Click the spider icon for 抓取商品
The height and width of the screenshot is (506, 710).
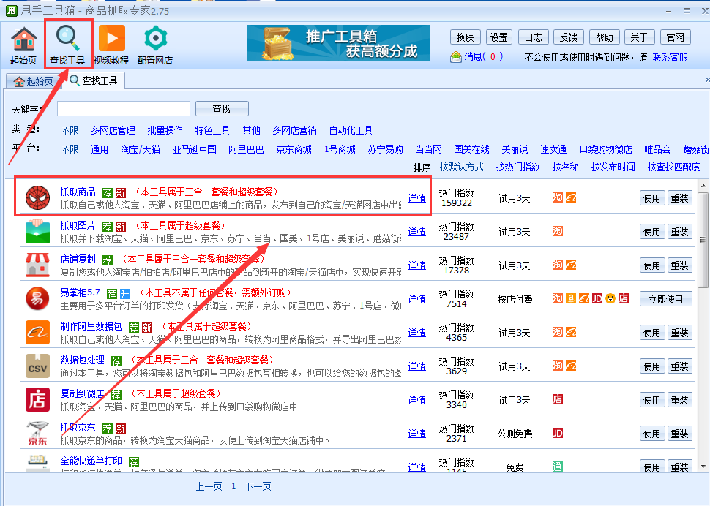[37, 197]
